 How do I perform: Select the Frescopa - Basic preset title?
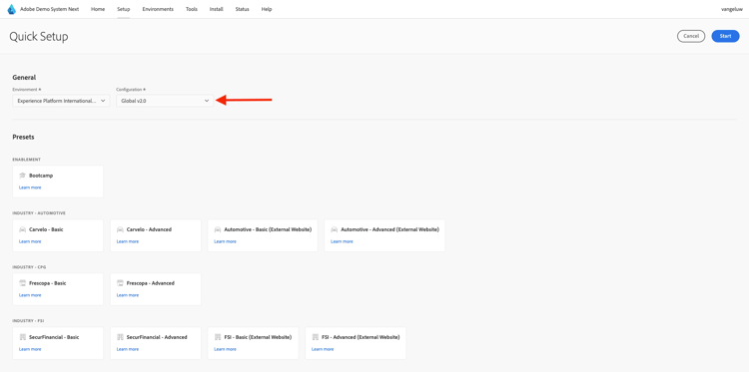point(48,283)
